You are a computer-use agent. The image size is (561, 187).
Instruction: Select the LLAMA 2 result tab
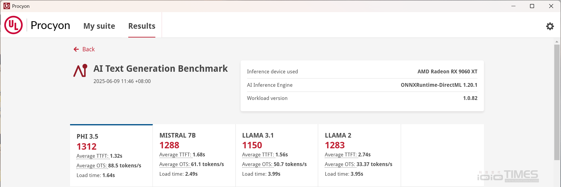(359, 156)
